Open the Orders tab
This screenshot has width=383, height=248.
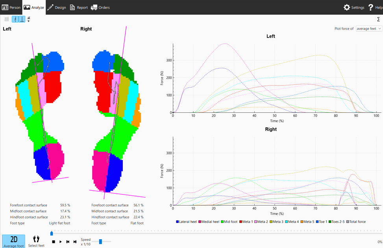(100, 7)
